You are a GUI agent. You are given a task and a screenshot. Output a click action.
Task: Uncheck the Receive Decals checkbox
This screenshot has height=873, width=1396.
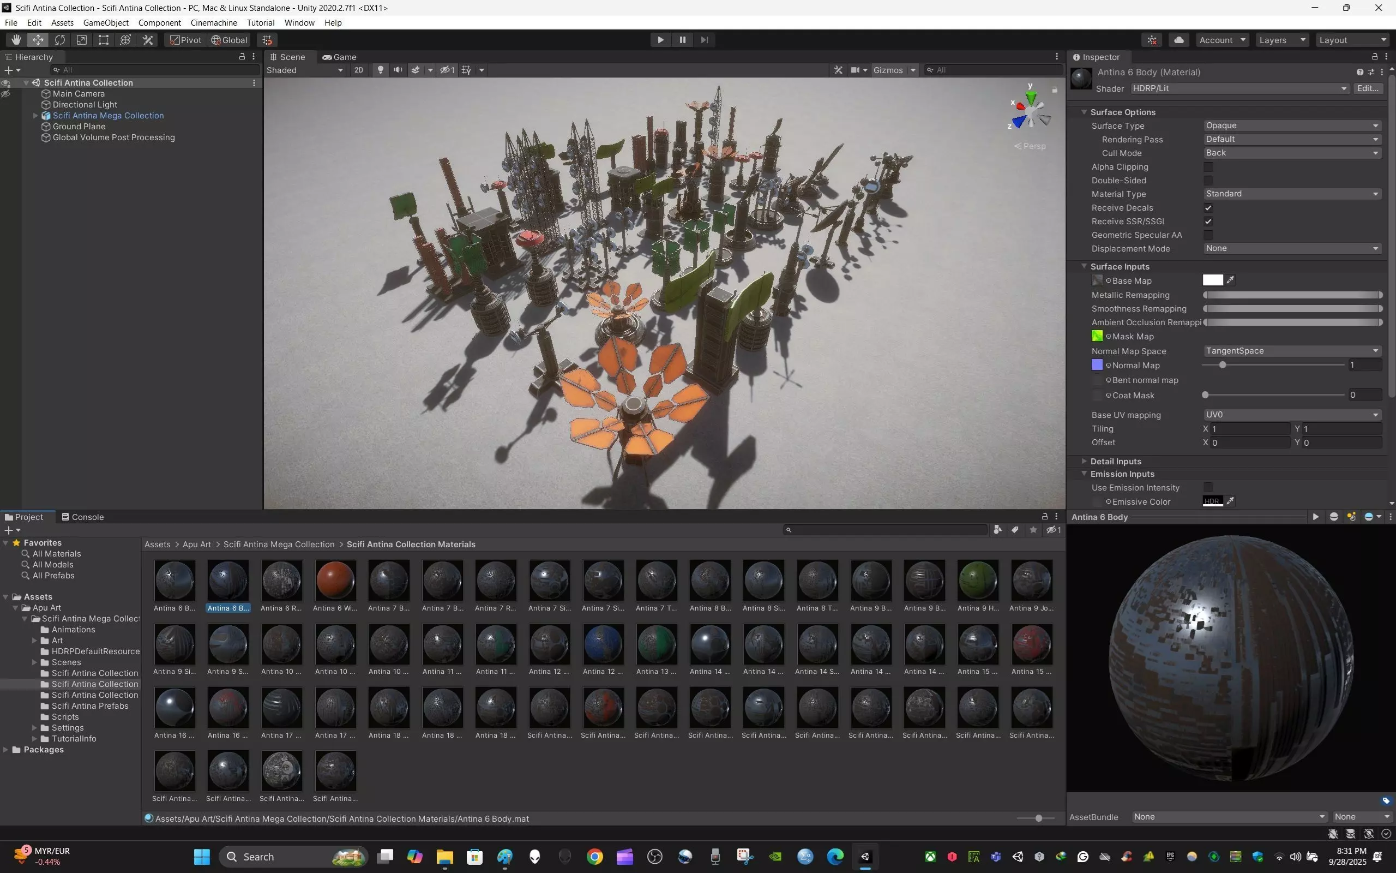pos(1208,208)
